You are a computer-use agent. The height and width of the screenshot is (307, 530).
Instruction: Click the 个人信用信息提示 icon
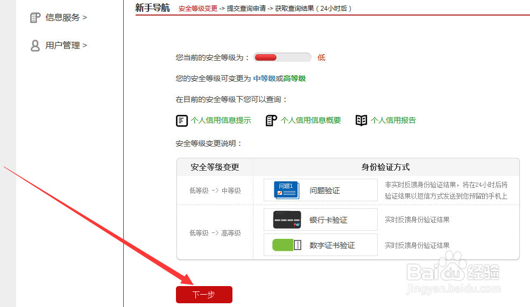(x=181, y=121)
